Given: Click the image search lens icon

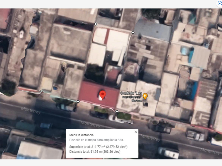Looking at the screenshot, I should click(220, 3).
